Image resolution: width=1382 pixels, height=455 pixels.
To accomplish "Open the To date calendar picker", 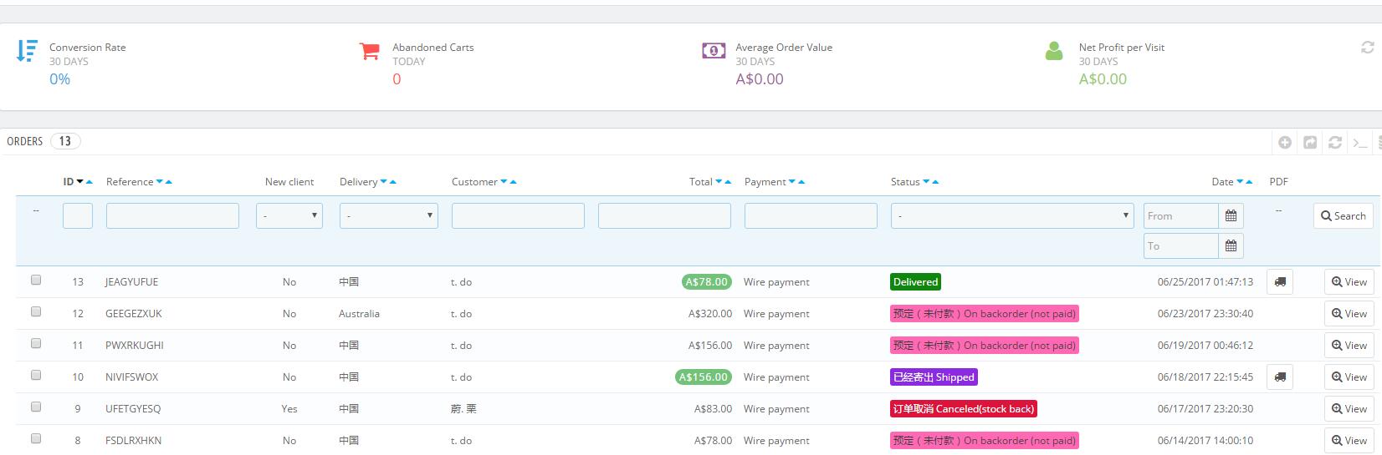I will tap(1231, 246).
